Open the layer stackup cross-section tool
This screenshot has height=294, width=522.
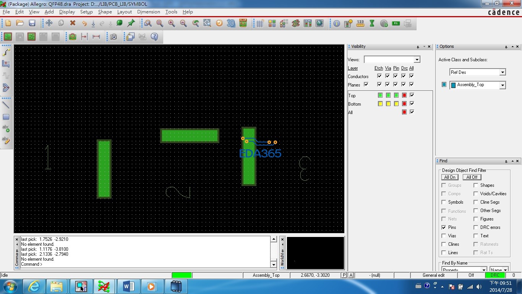pos(295,23)
